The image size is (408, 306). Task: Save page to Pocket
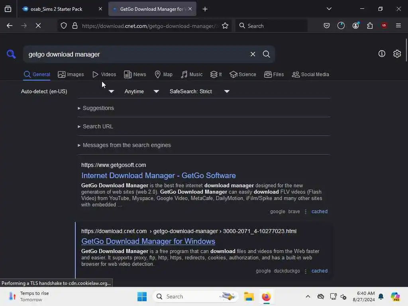327,25
